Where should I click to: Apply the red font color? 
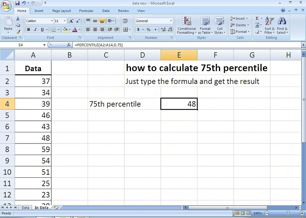[75, 30]
